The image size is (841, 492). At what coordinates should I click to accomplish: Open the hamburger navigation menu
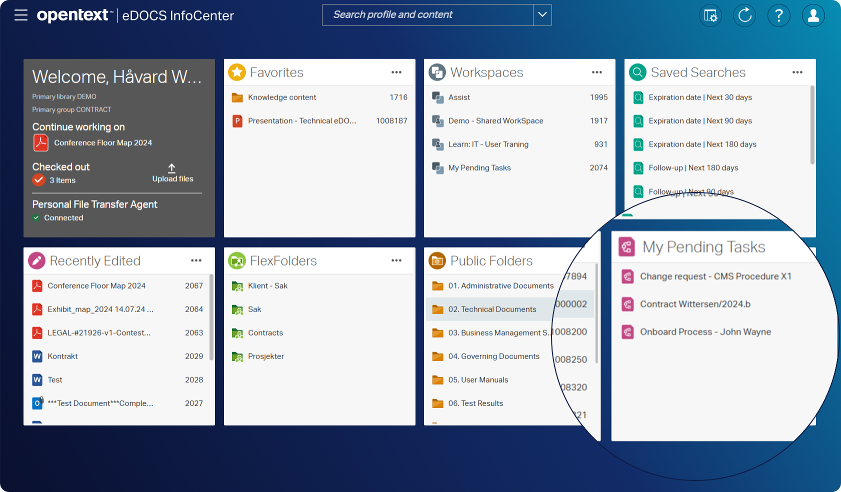click(x=21, y=15)
